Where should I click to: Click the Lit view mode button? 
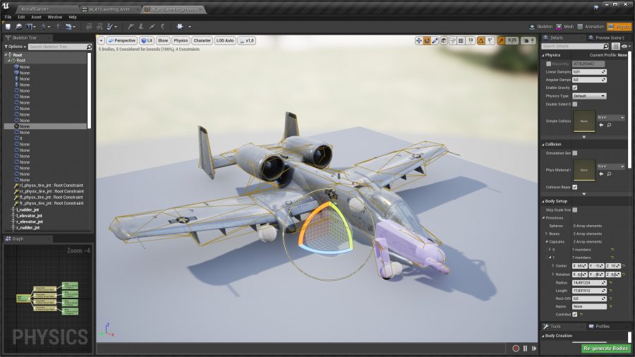point(147,40)
